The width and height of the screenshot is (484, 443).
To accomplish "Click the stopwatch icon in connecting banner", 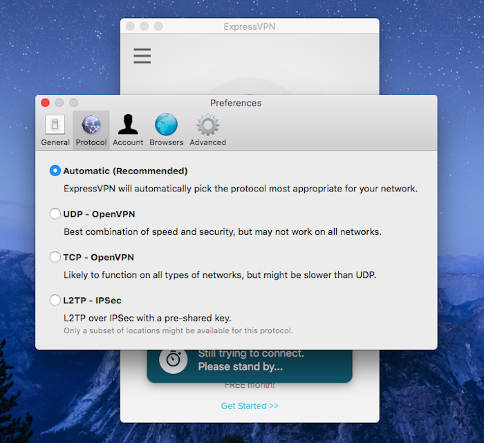I will click(x=173, y=359).
